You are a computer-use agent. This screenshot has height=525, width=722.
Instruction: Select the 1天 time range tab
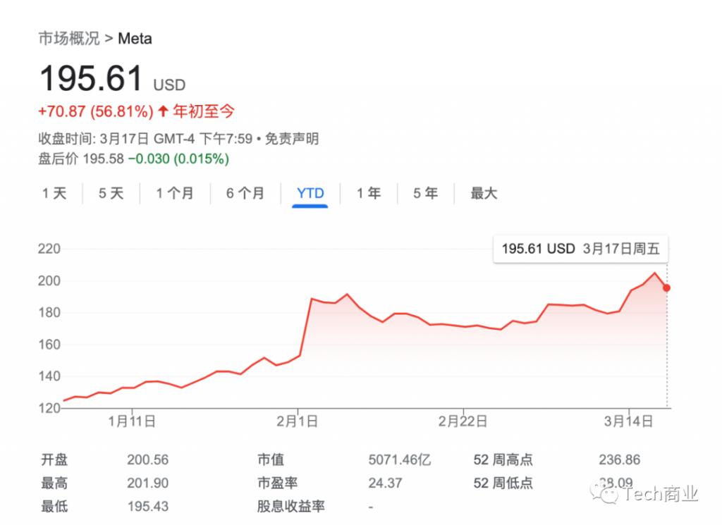point(54,192)
